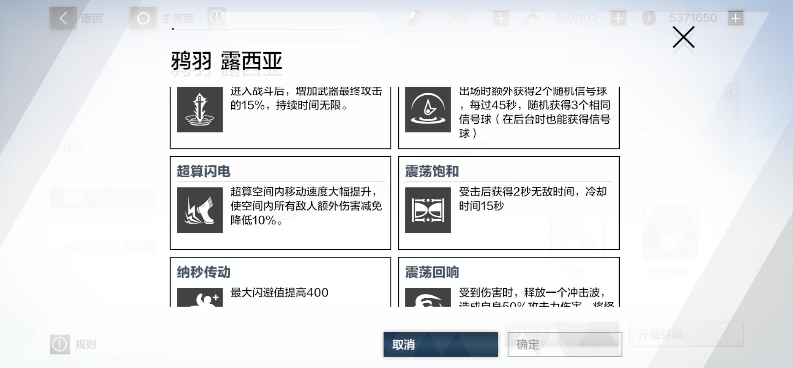This screenshot has width=793, height=368.
Task: Click the 超算闪电 title text
Action: (x=204, y=171)
